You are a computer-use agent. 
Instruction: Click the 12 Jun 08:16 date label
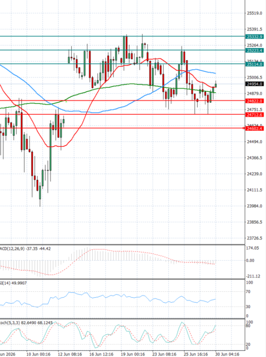coord(70,354)
